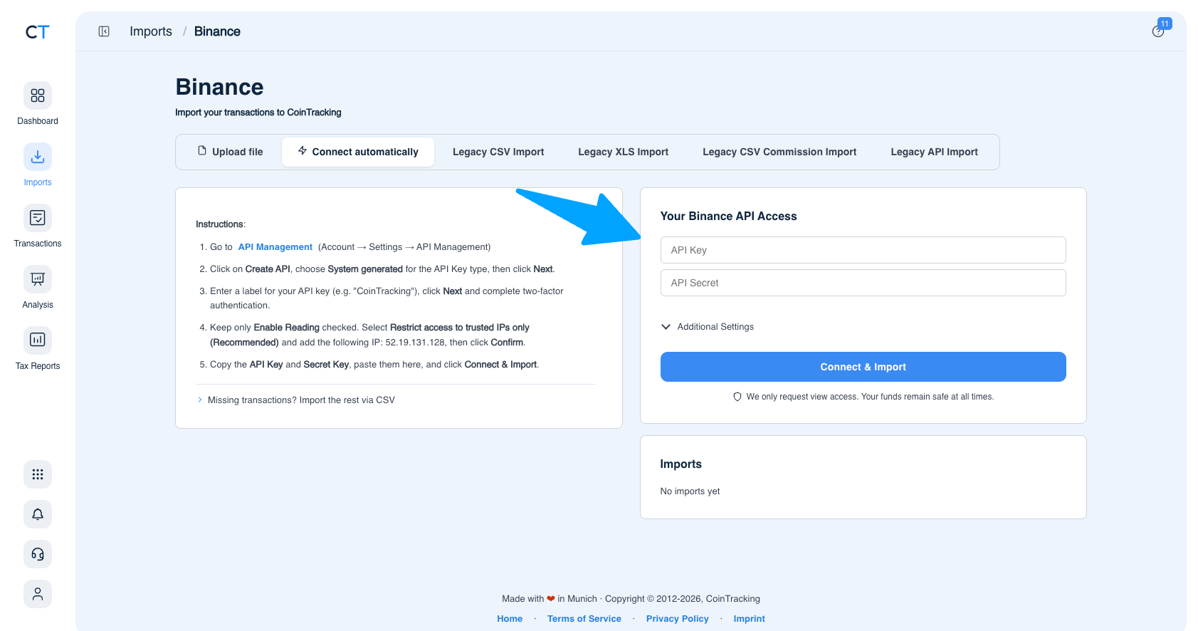Switch to the Upload file tab

[x=230, y=152]
